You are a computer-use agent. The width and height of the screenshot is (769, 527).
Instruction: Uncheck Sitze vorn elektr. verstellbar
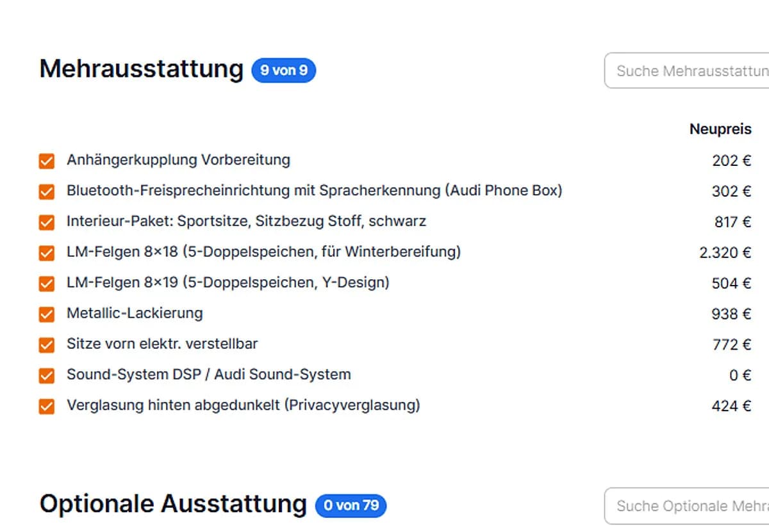46,345
